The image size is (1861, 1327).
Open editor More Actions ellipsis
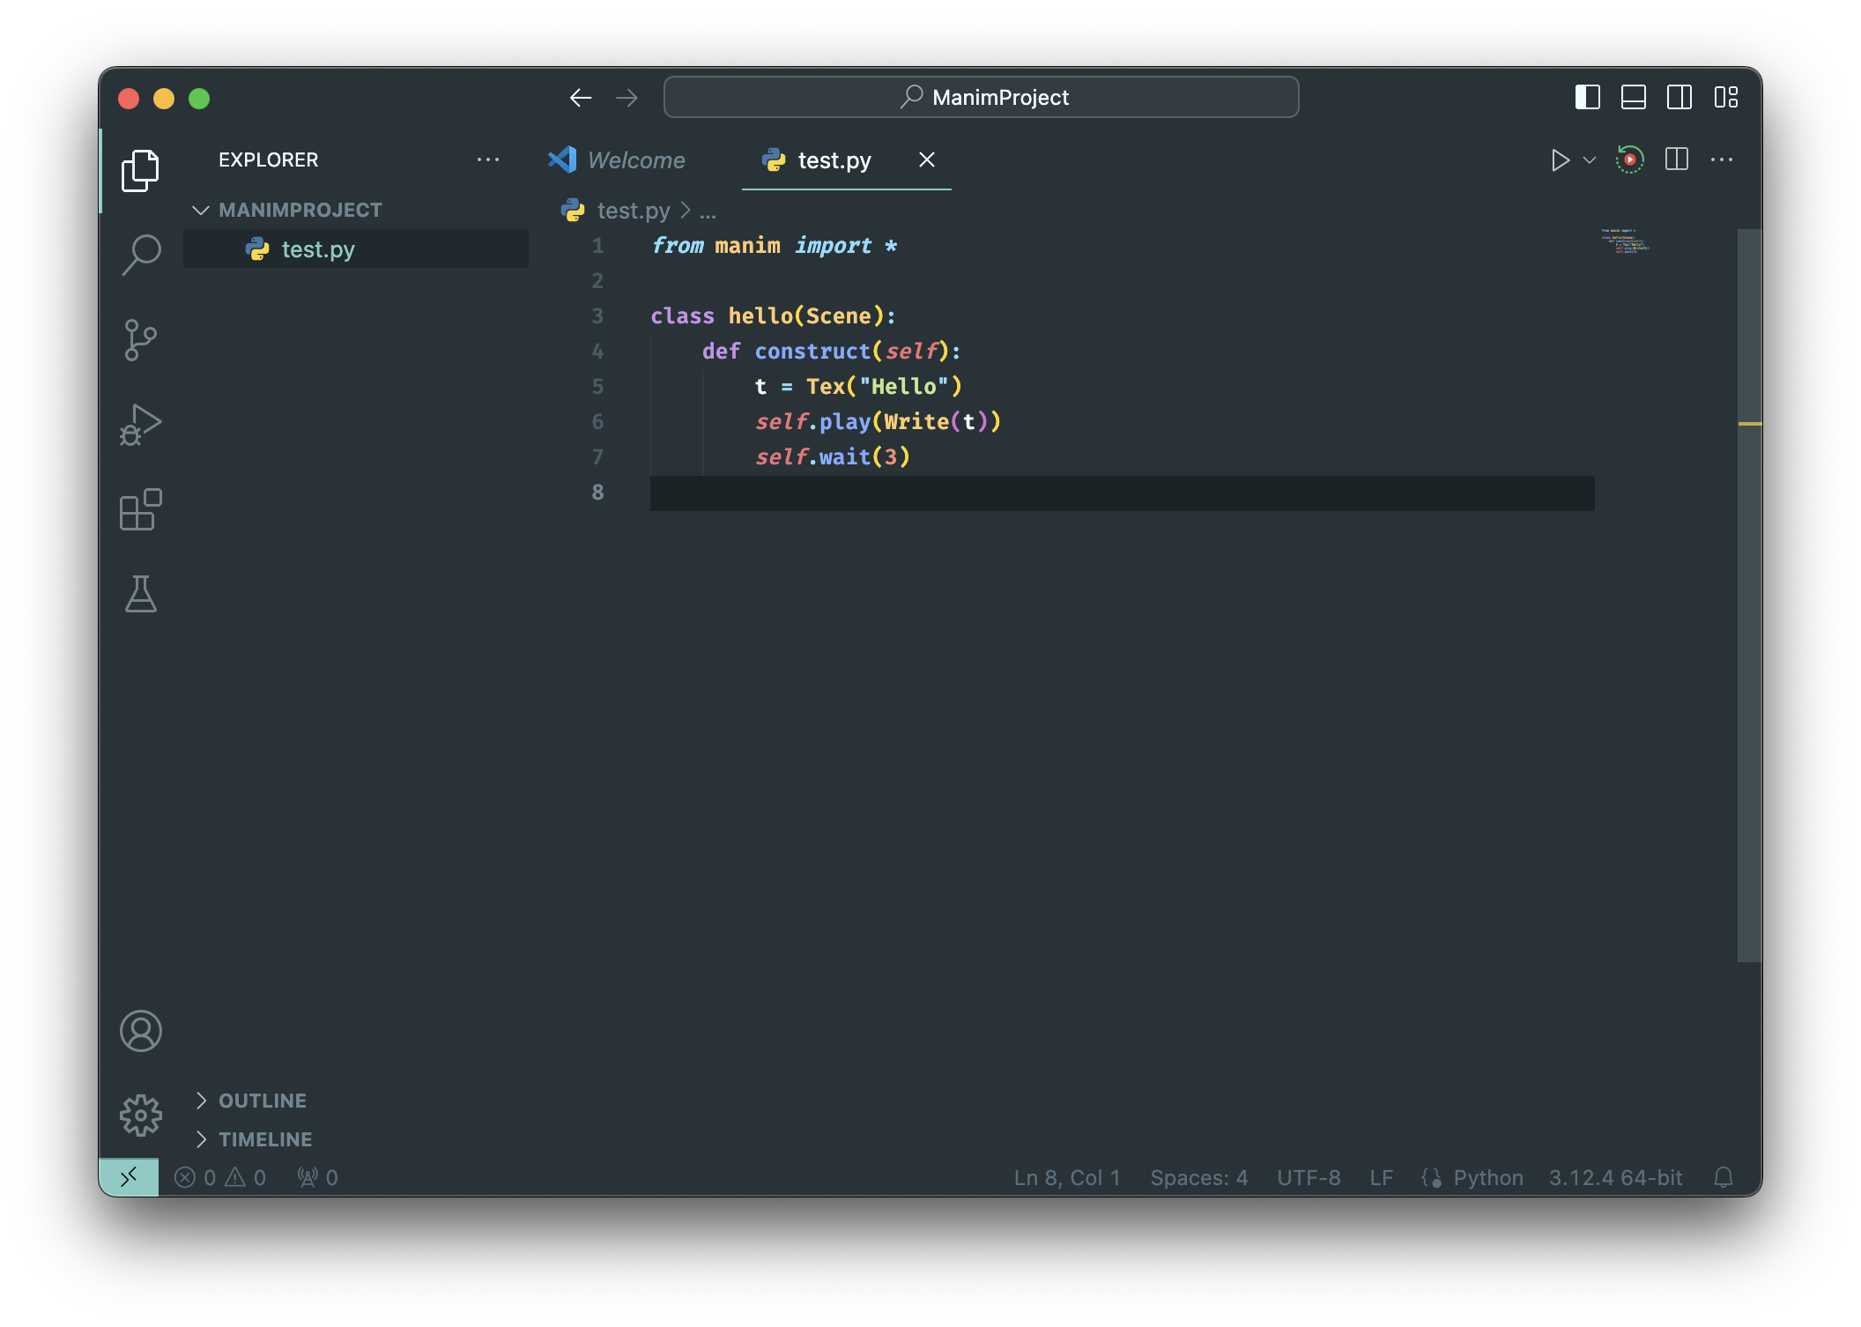pyautogui.click(x=1722, y=159)
